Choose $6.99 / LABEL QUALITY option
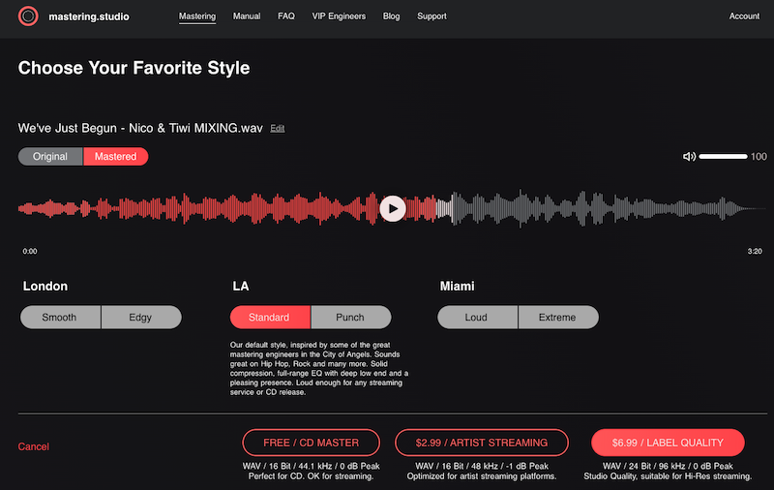 pos(668,443)
